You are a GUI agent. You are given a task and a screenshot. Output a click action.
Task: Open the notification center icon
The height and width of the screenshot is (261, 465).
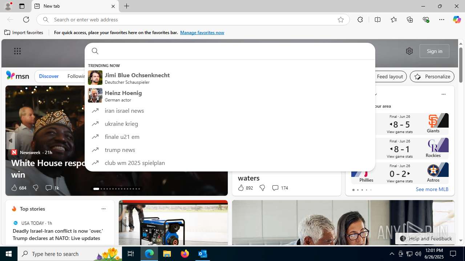click(x=453, y=254)
